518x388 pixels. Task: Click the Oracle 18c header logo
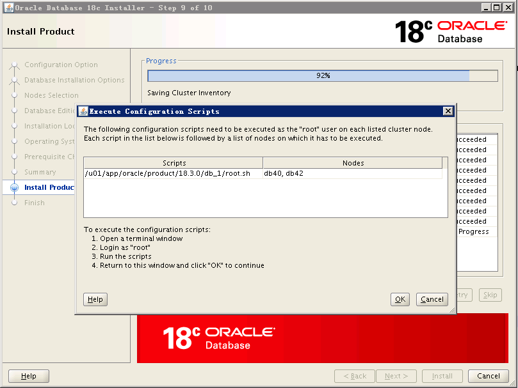point(451,32)
